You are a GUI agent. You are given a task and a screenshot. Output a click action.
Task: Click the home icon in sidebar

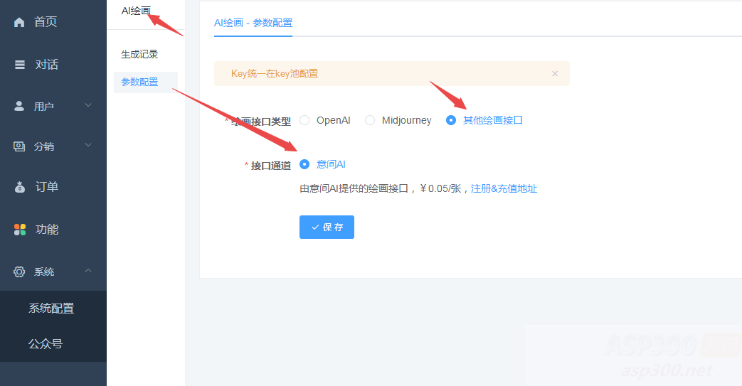tap(20, 22)
